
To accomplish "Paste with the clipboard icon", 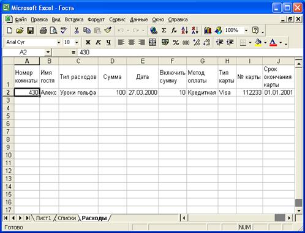I will click(x=97, y=31).
